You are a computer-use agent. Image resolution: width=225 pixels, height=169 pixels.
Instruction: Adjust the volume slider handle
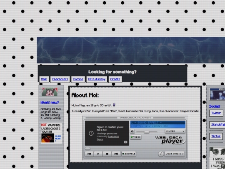pyautogui.click(x=147, y=132)
